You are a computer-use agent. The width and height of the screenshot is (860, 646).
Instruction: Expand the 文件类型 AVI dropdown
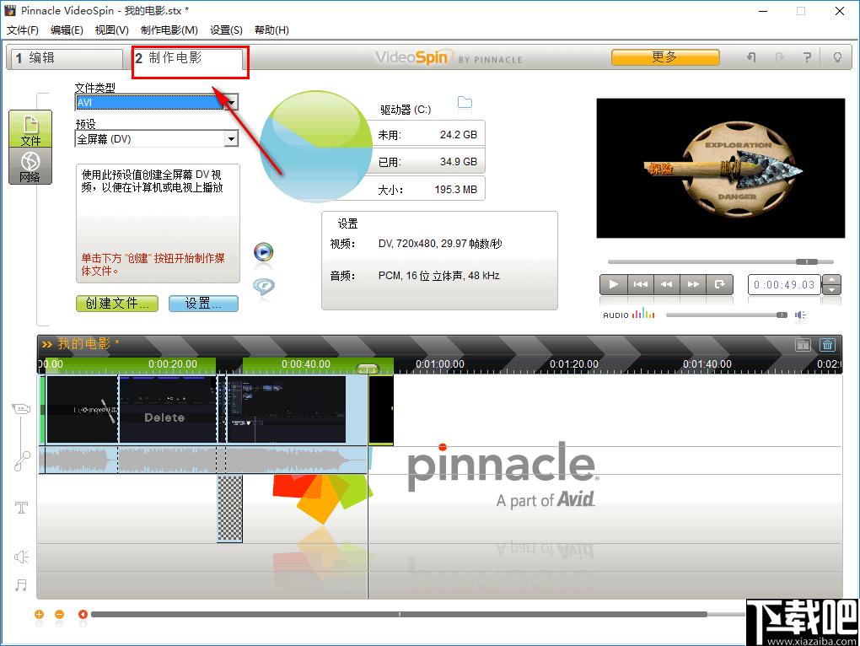232,103
